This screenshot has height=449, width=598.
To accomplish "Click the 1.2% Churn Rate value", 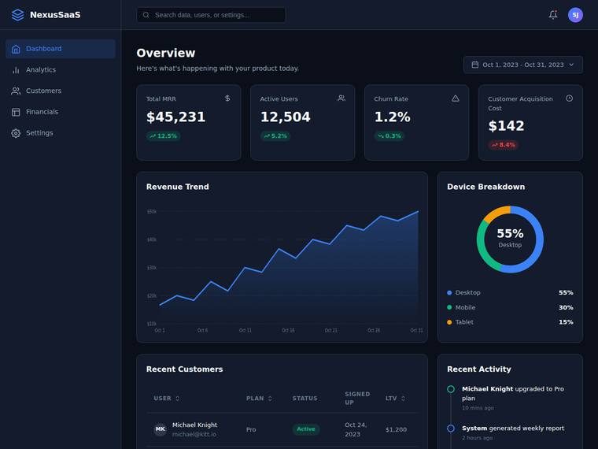I will point(392,117).
